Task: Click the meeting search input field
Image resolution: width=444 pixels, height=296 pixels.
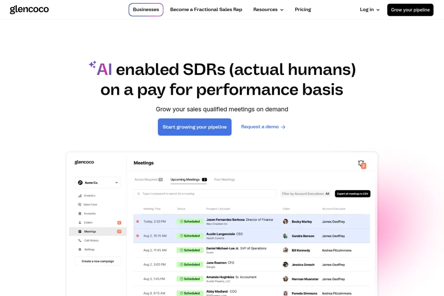Action: pyautogui.click(x=205, y=194)
